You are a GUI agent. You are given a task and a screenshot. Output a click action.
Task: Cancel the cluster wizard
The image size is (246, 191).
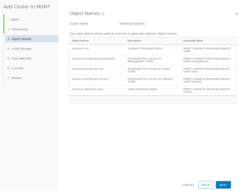click(x=188, y=185)
